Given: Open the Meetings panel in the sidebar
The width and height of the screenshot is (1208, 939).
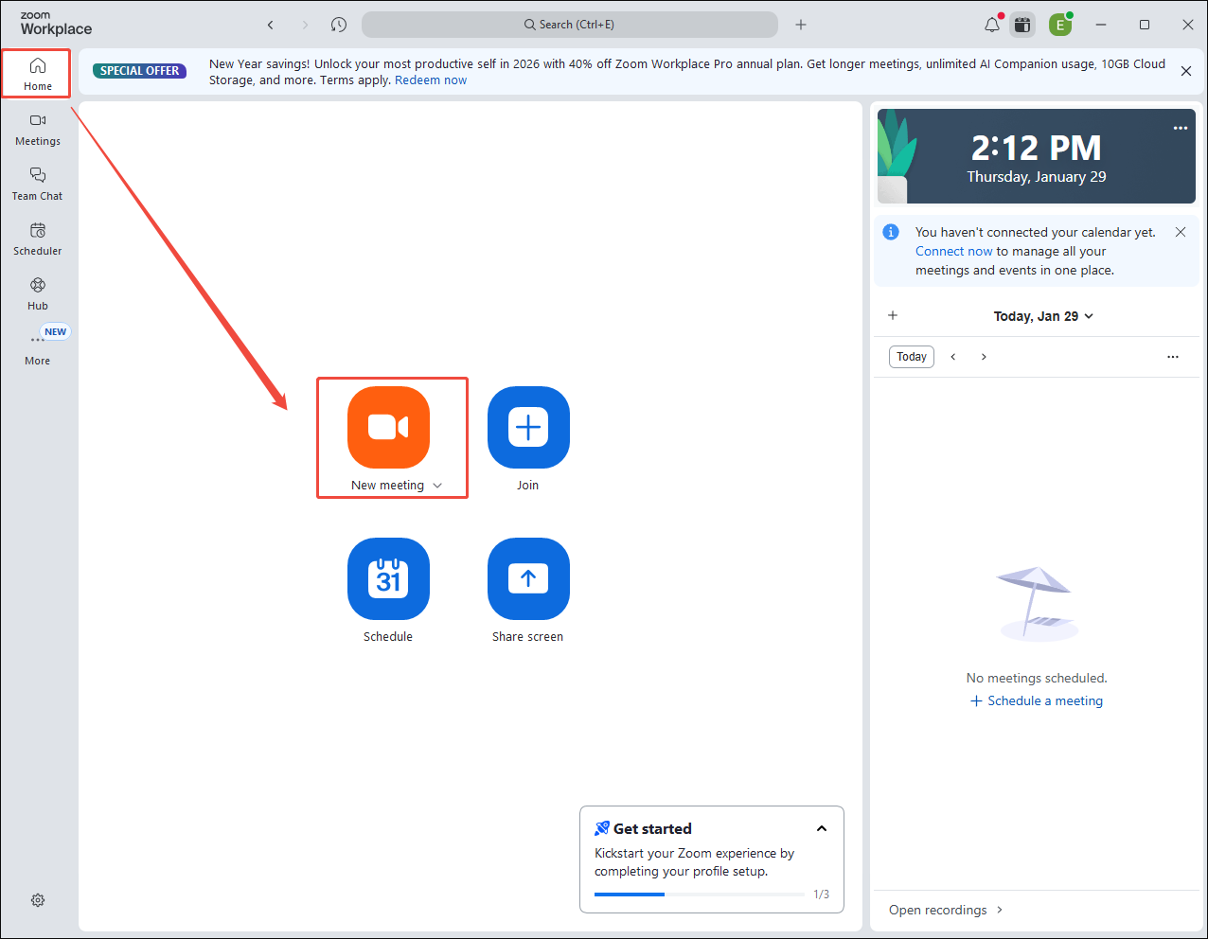Looking at the screenshot, I should pos(37,130).
